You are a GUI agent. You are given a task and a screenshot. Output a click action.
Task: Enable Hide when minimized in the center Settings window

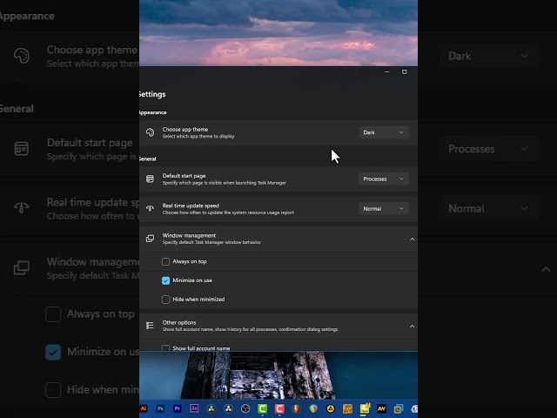(165, 300)
